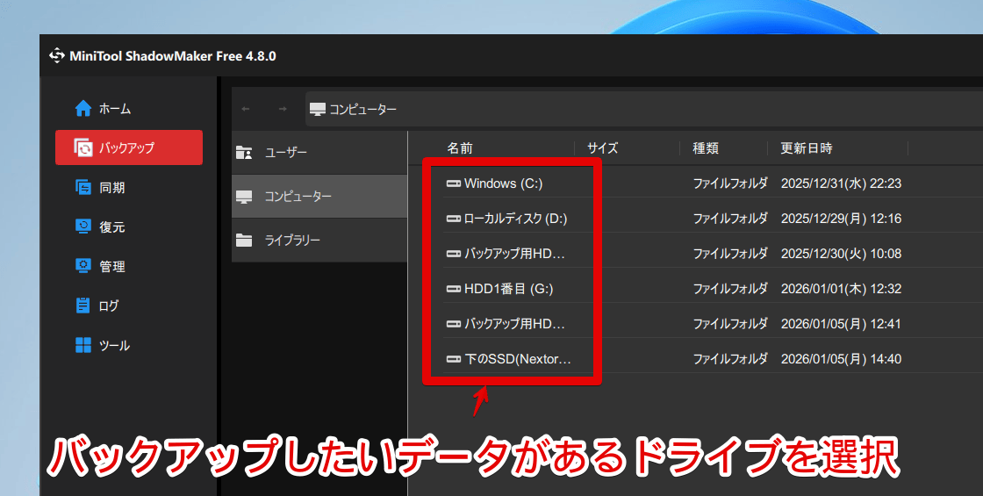Select the Sync (同期) icon
Viewport: 983px width, 496px height.
pos(83,187)
